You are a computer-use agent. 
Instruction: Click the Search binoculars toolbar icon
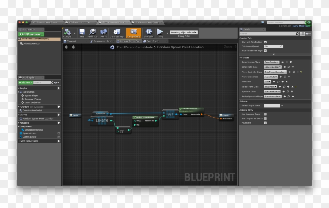(x=103, y=33)
